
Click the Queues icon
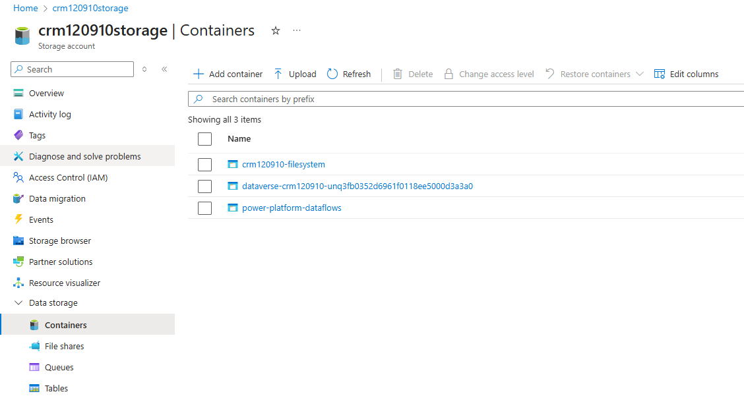pos(34,367)
